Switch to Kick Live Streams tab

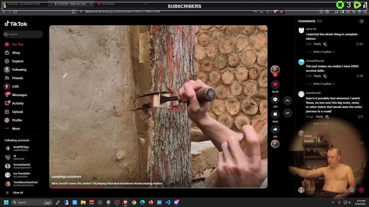(24, 4)
